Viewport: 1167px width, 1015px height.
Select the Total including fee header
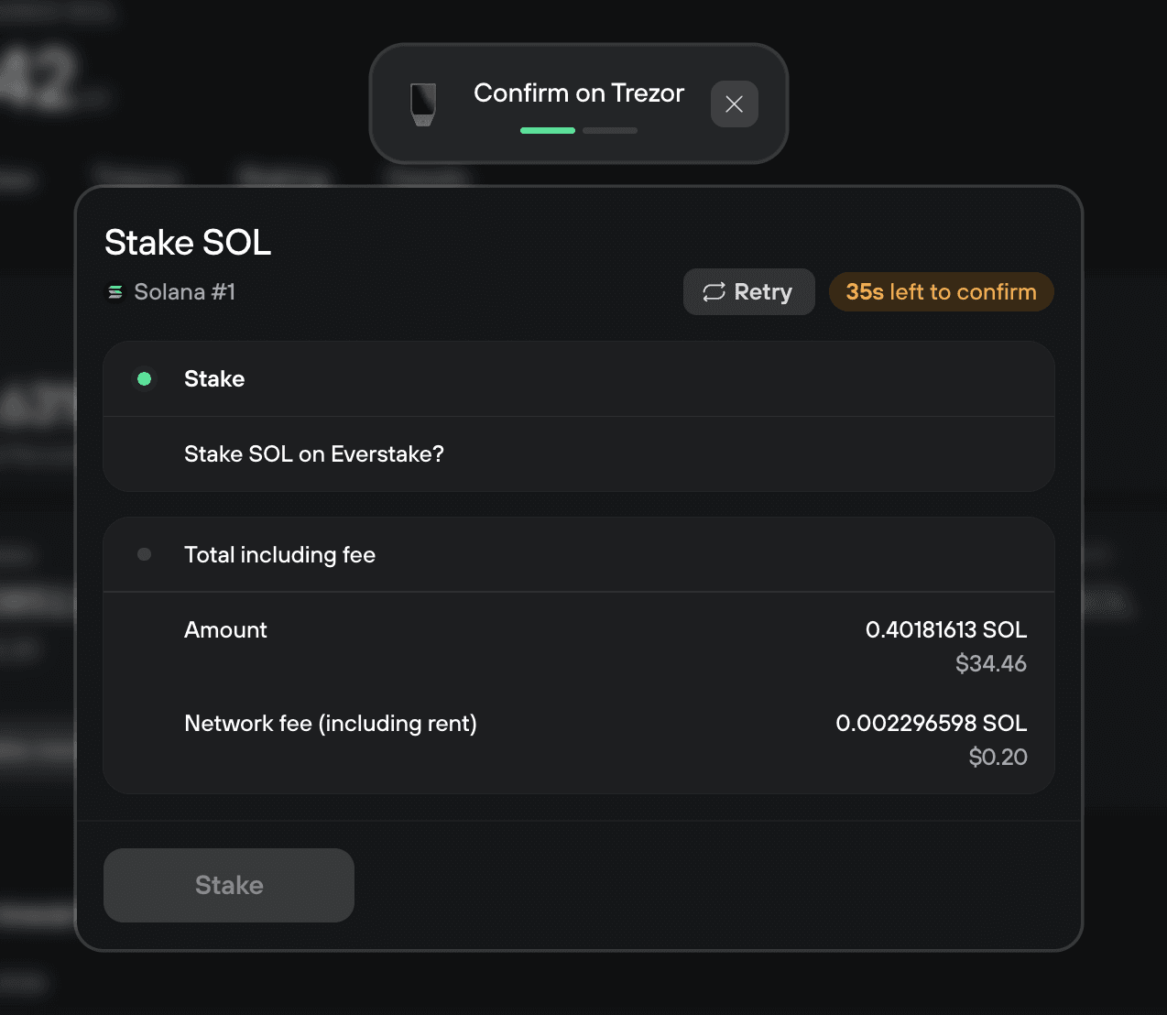coord(279,555)
